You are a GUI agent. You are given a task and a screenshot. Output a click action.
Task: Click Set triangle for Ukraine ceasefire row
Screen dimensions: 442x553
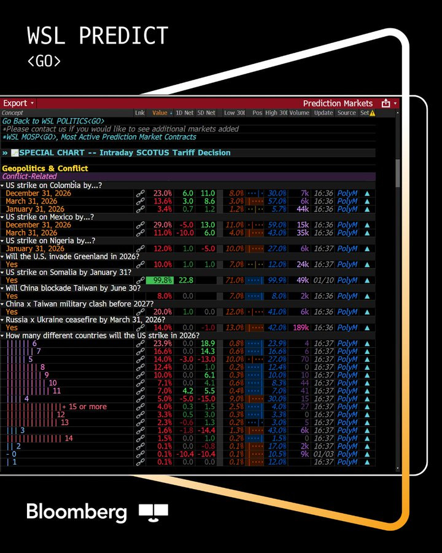[x=367, y=327]
